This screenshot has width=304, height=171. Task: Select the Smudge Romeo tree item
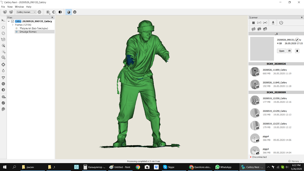point(28,32)
